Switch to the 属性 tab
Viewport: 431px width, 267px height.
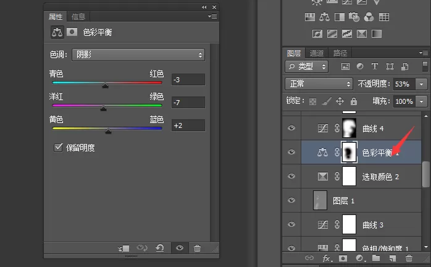click(x=56, y=17)
